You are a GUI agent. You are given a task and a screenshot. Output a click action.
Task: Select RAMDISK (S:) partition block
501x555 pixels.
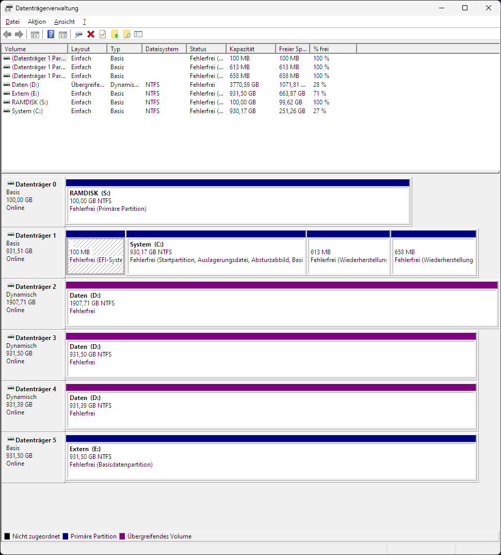[x=238, y=202]
